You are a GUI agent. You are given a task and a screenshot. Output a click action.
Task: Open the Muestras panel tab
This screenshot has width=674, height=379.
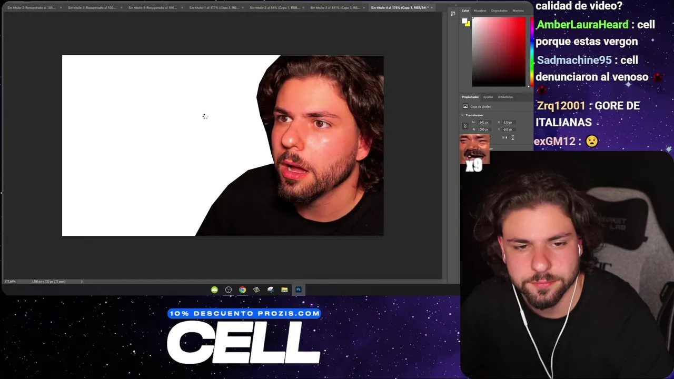[x=480, y=11]
